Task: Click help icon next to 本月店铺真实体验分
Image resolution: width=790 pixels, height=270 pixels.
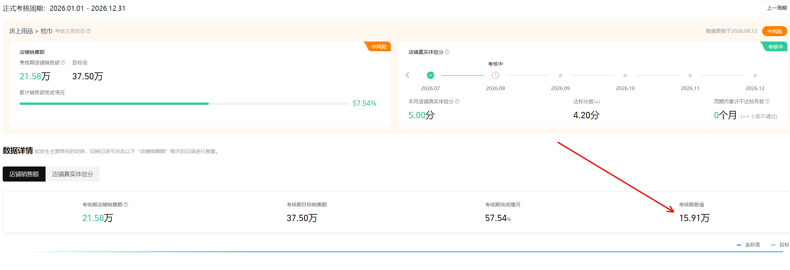Action: (457, 102)
